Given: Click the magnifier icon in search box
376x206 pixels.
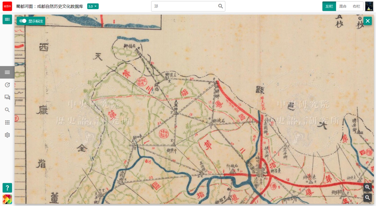Looking at the screenshot, I should pos(220,6).
